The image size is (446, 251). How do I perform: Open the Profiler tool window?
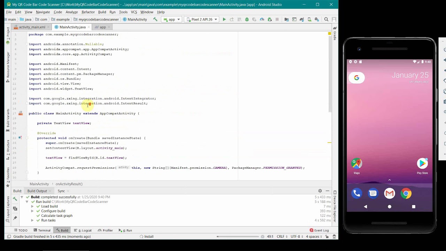(105, 230)
